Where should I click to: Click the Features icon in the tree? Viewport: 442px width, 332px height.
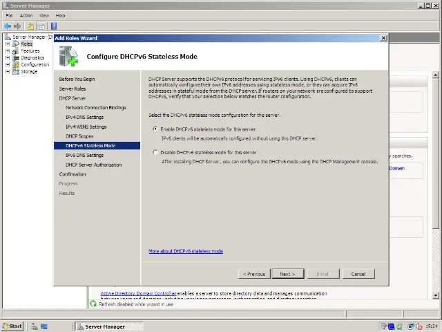click(16, 50)
